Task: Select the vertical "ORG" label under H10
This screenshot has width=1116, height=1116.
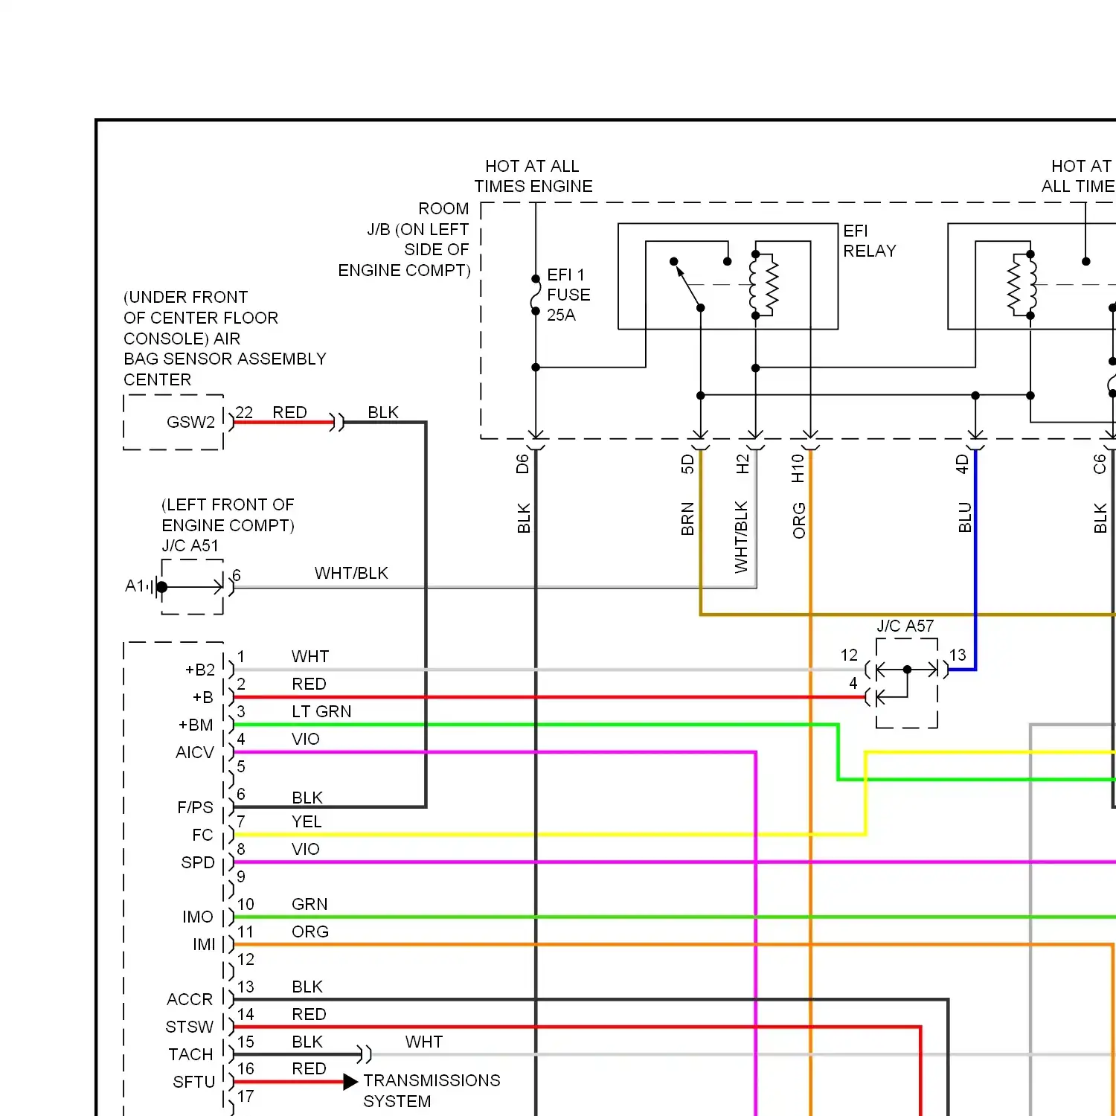Action: (799, 521)
